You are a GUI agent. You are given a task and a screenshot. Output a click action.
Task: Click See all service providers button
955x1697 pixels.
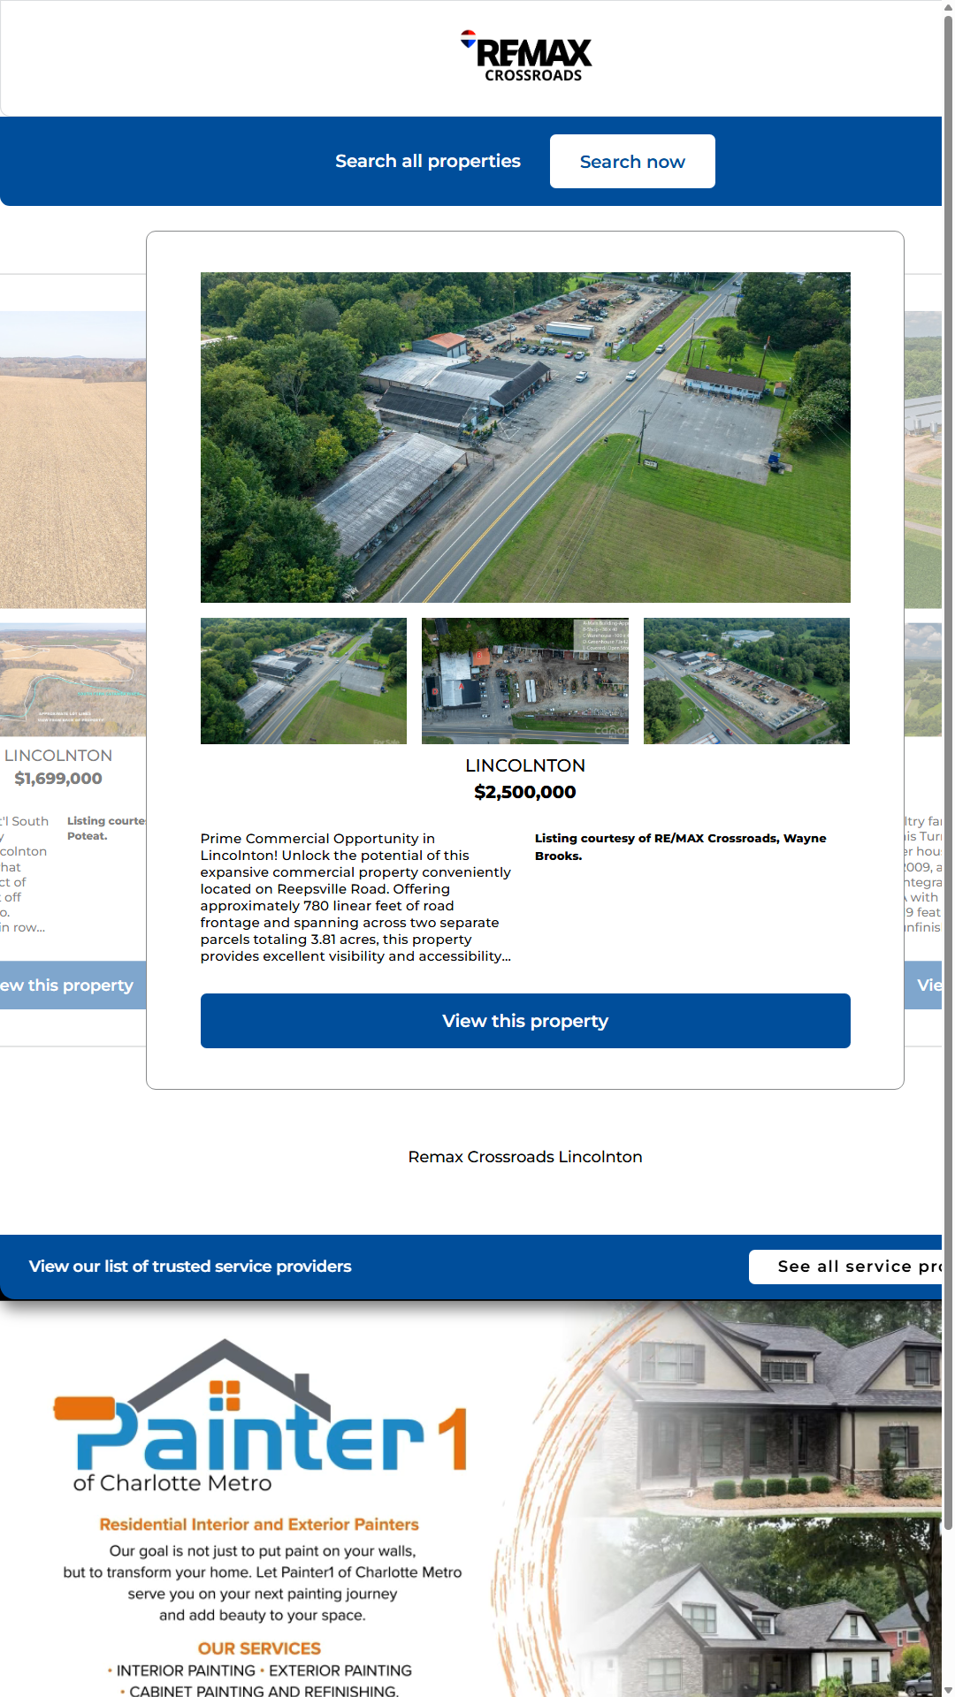tap(849, 1267)
